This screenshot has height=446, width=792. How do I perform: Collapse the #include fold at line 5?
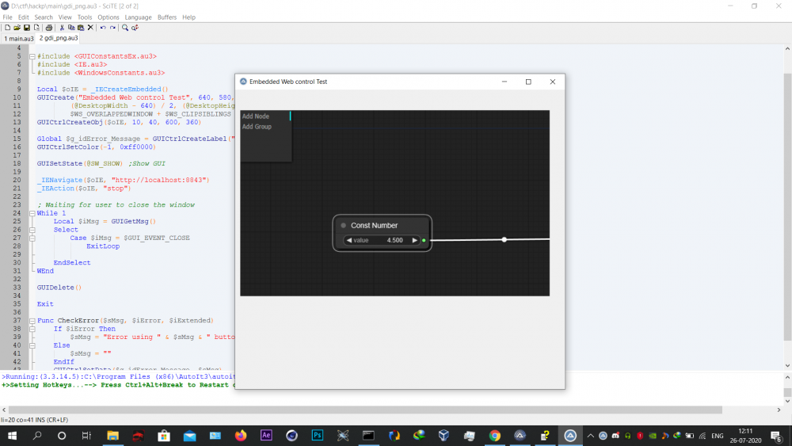pyautogui.click(x=32, y=56)
